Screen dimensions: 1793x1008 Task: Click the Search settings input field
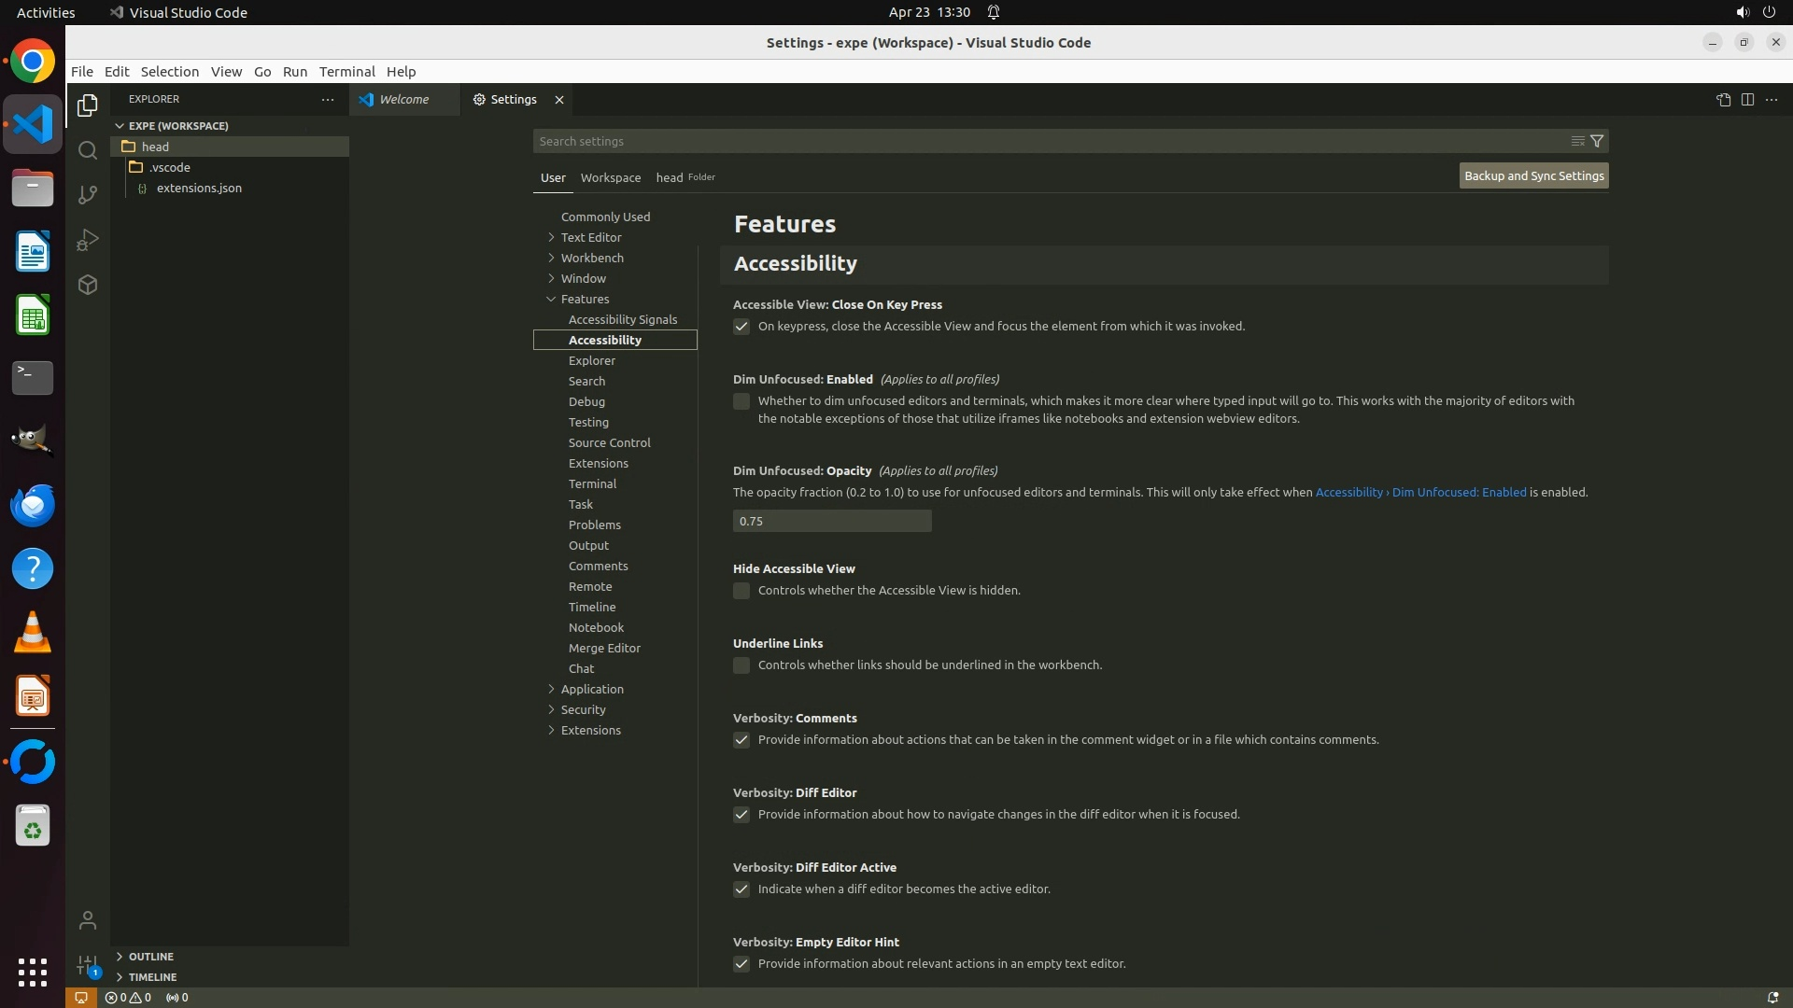1046,141
